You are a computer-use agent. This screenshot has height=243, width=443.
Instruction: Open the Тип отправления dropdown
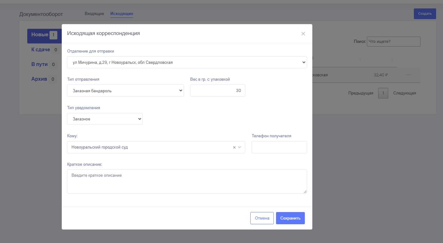[x=125, y=91]
